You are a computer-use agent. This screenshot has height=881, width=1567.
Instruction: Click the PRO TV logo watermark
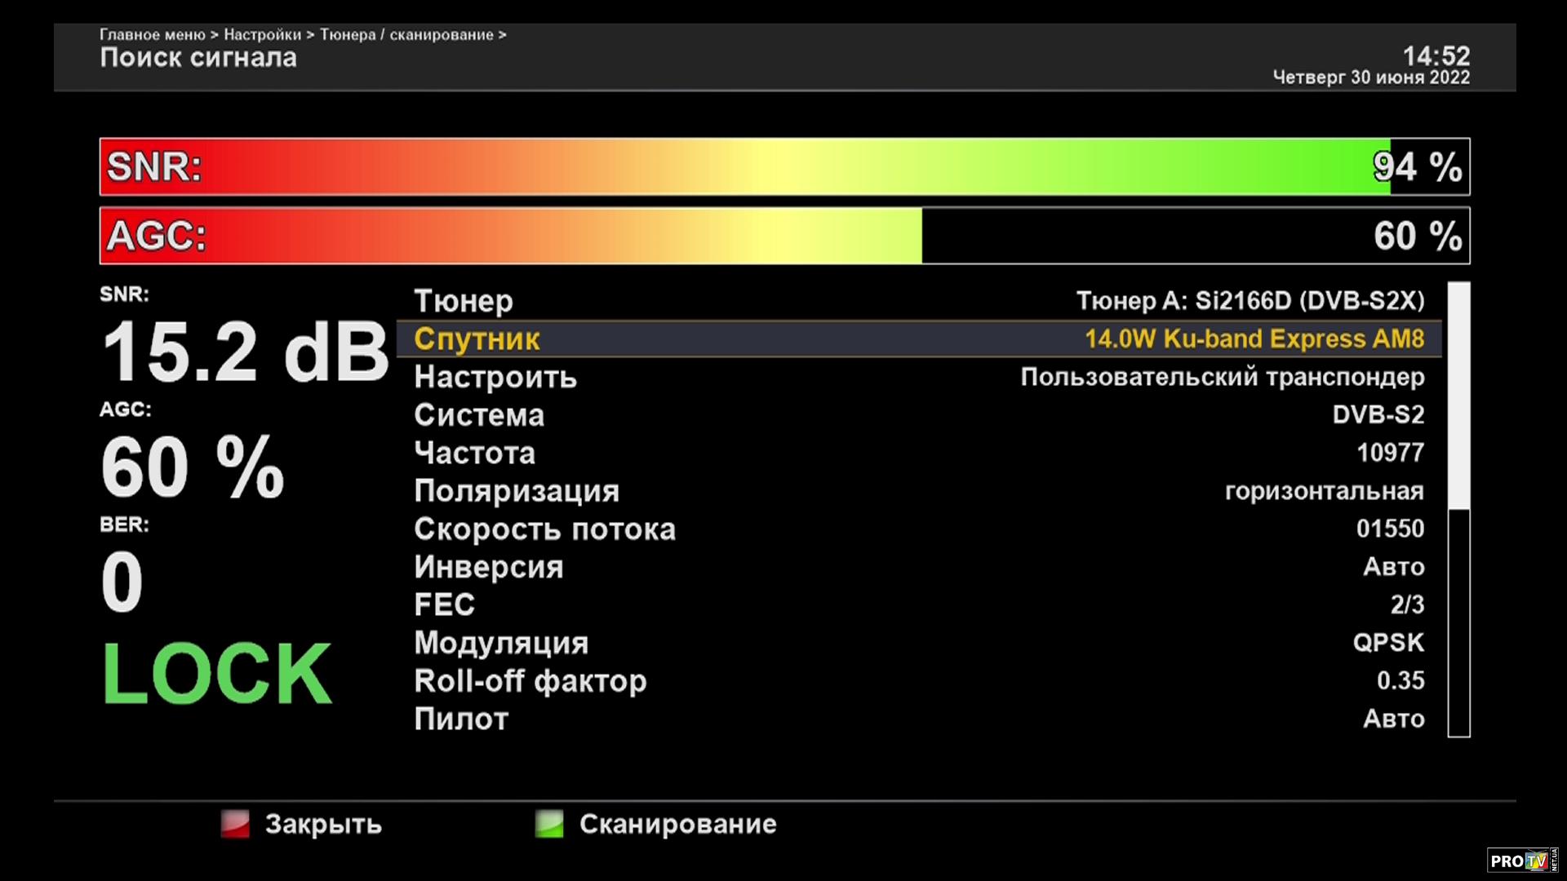(1521, 861)
